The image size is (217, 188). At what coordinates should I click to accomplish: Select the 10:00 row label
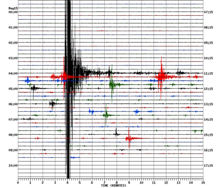click(13, 165)
